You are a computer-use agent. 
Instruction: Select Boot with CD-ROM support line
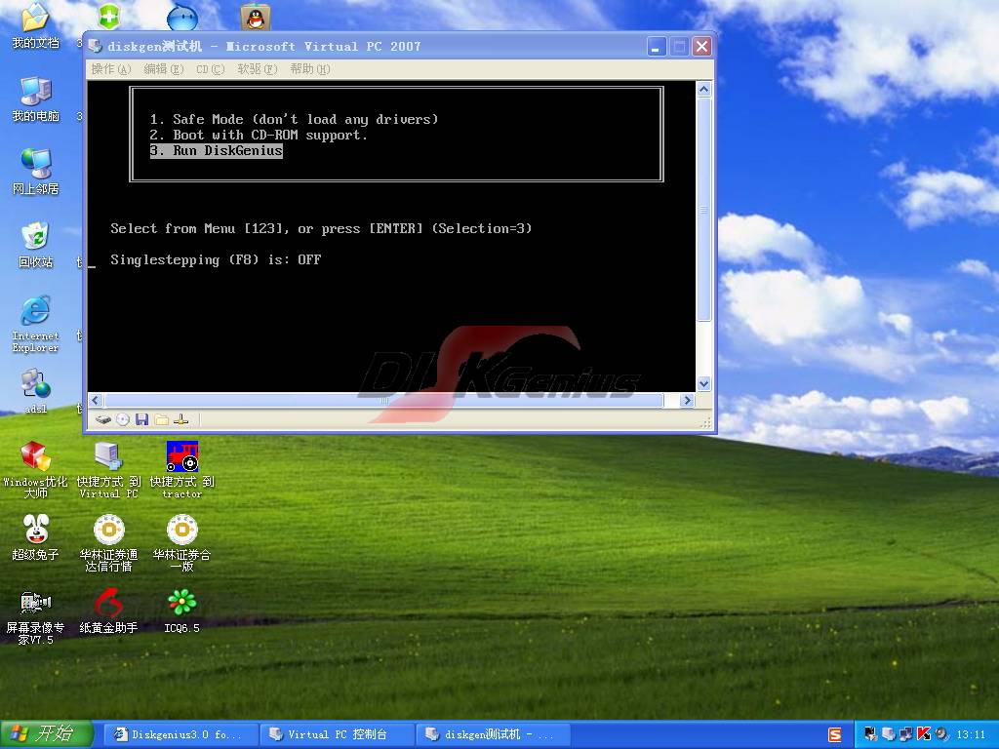[x=258, y=135]
